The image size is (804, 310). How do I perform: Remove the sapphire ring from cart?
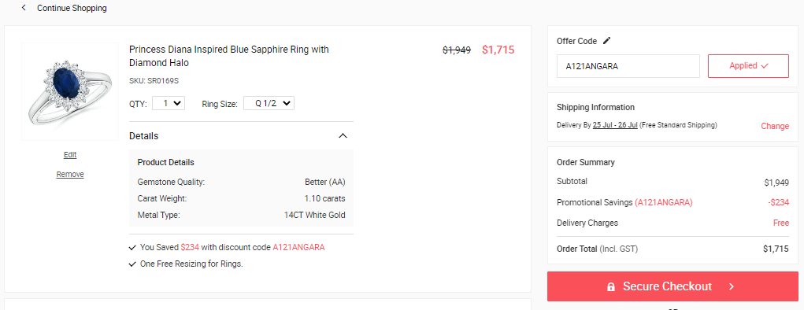click(x=70, y=174)
